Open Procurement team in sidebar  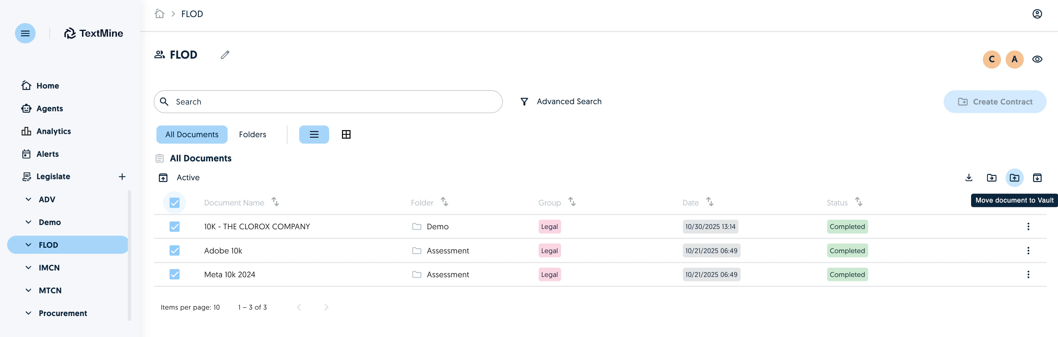tap(63, 313)
